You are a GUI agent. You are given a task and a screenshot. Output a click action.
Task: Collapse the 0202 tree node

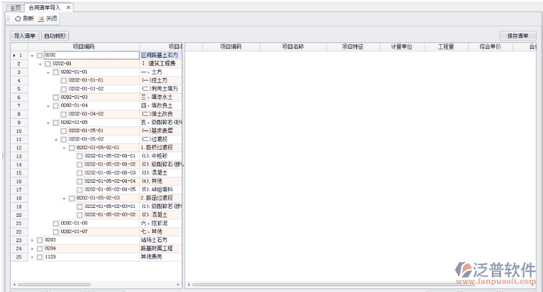click(x=32, y=56)
